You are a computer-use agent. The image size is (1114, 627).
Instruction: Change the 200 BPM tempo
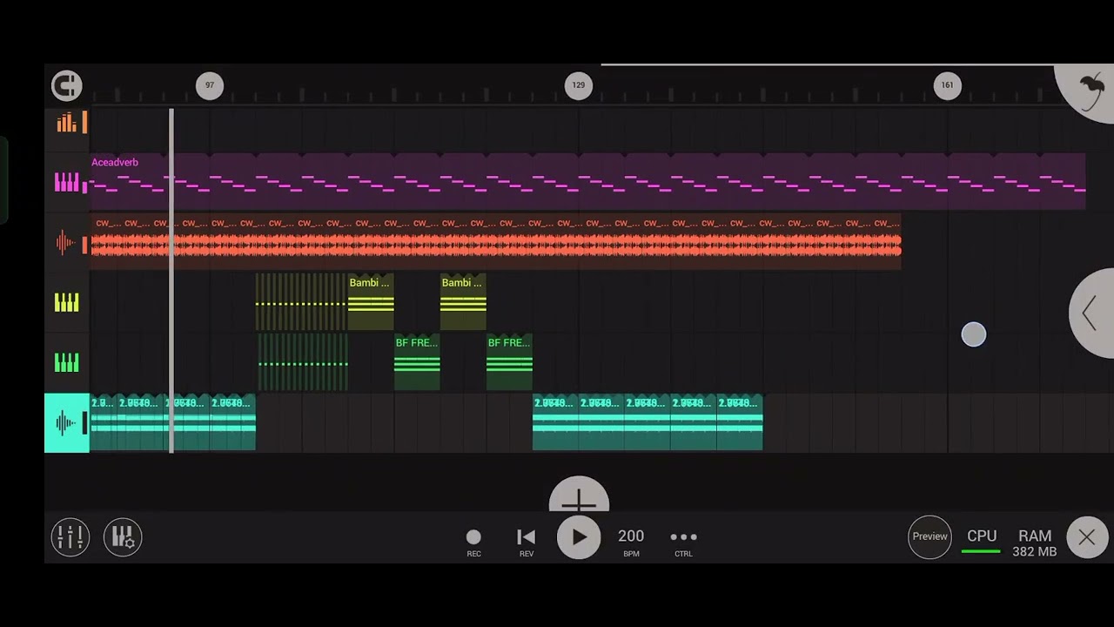click(x=631, y=542)
